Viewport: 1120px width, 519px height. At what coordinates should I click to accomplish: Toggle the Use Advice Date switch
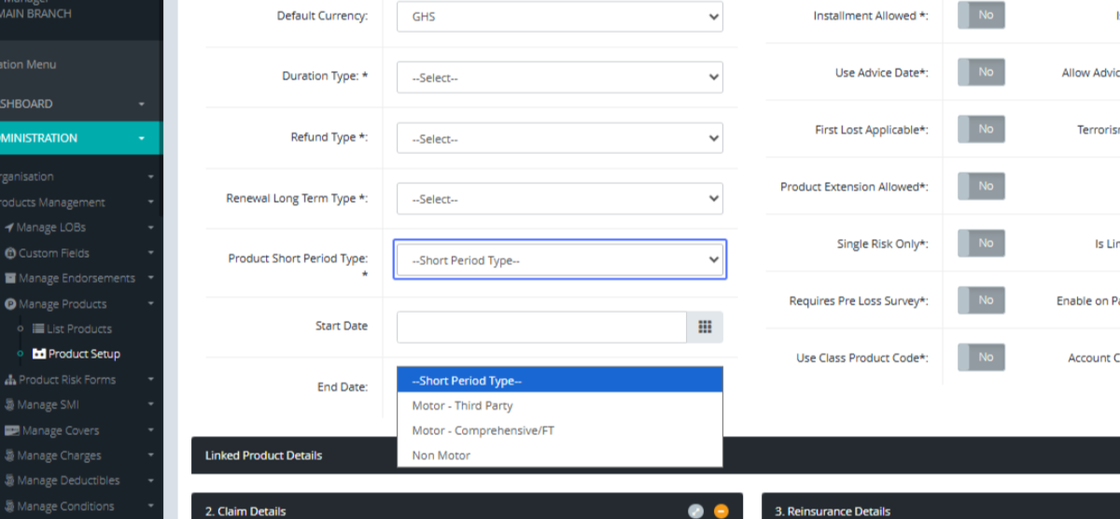tap(981, 72)
